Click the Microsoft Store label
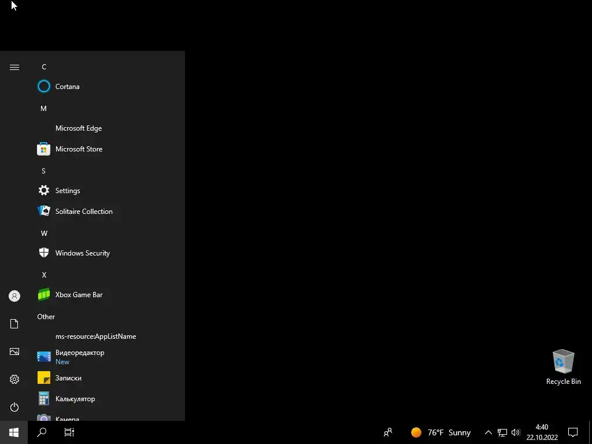This screenshot has height=444, width=592. point(79,149)
